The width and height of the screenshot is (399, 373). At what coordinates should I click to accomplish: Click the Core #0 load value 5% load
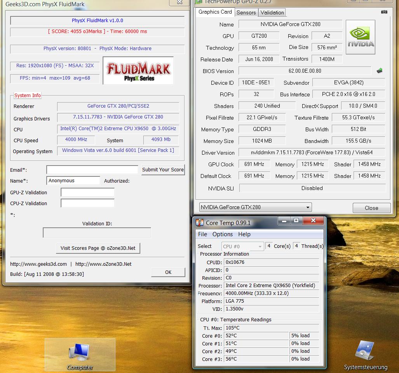click(304, 336)
